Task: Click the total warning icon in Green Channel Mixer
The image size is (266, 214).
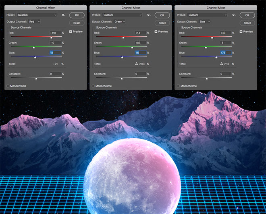Action: pyautogui.click(x=137, y=64)
